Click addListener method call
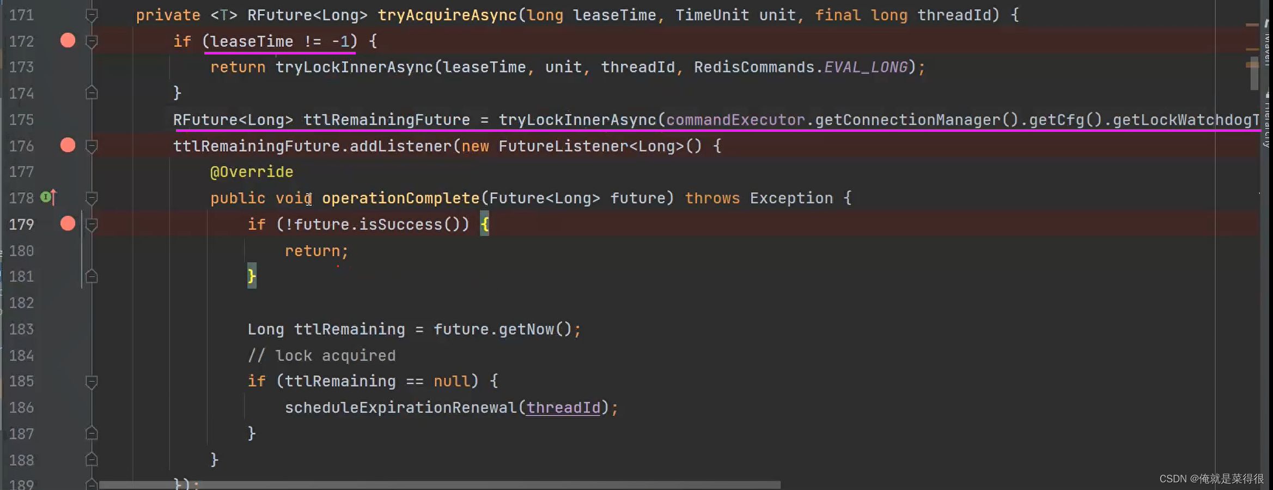The width and height of the screenshot is (1273, 490). point(400,146)
